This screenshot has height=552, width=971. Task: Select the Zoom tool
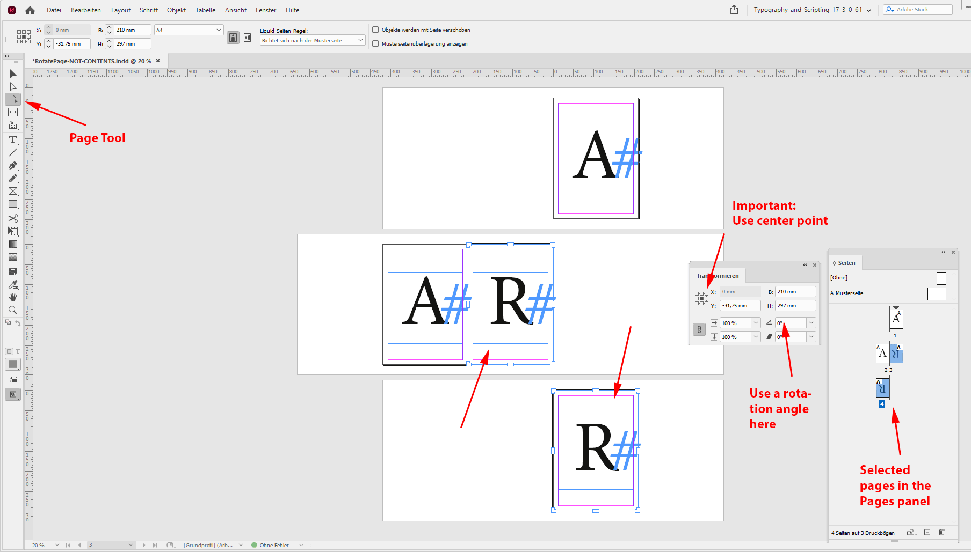pos(12,310)
